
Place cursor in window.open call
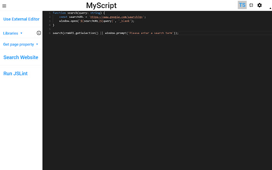[x=68, y=21]
